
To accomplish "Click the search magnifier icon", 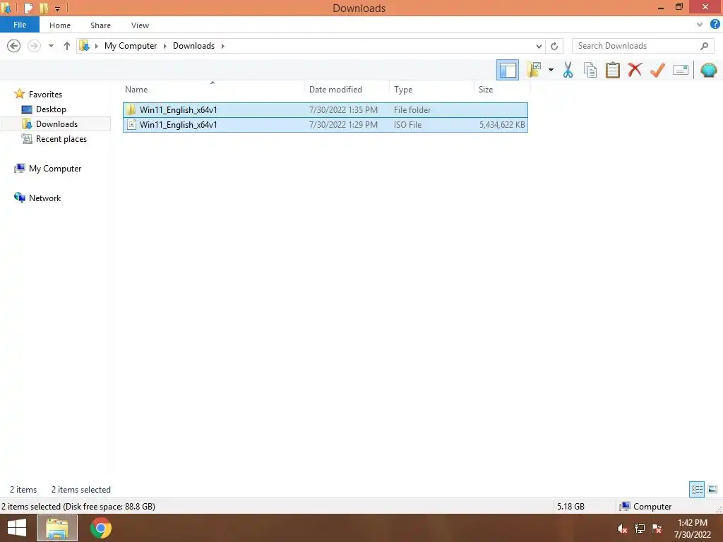I will point(704,46).
